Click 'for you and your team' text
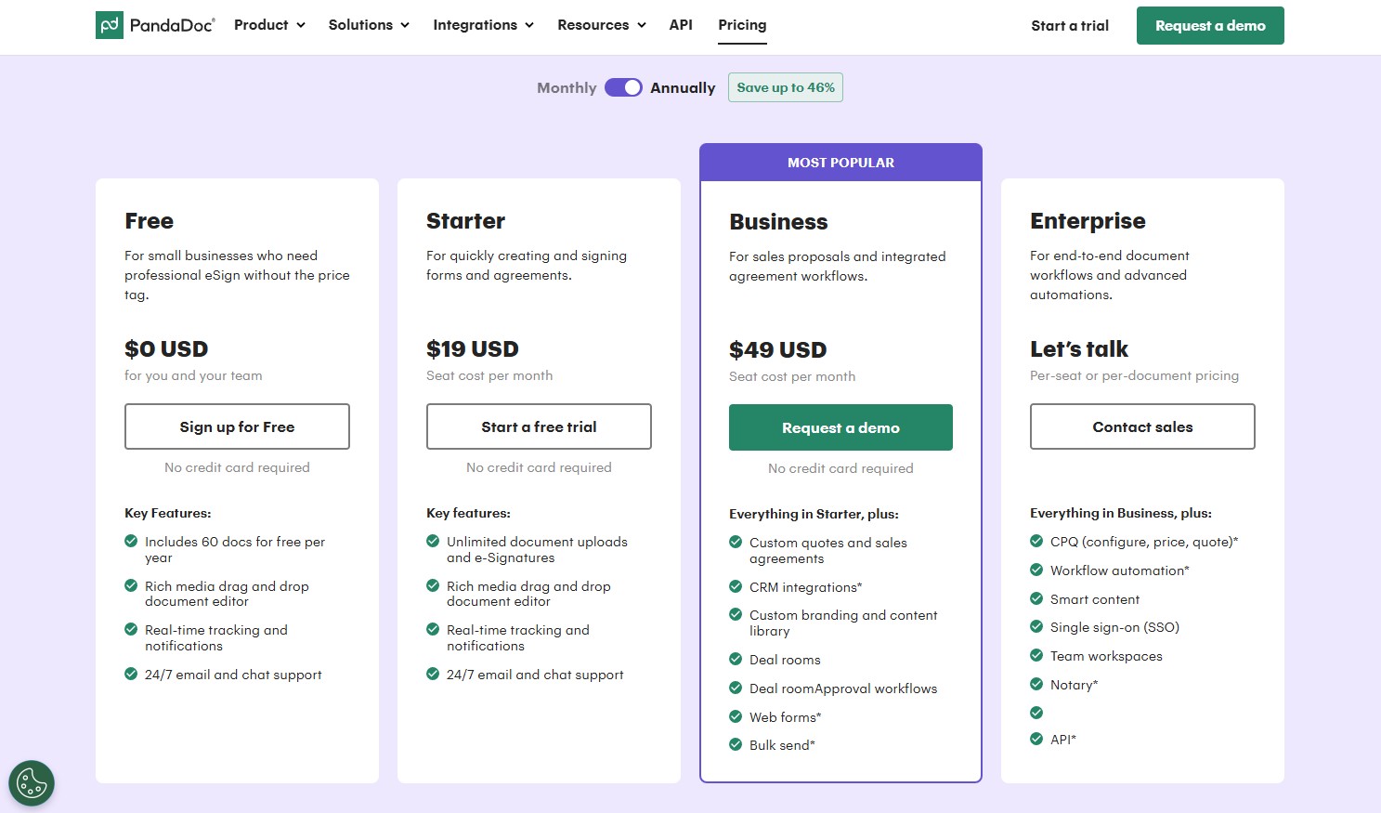 click(x=193, y=375)
